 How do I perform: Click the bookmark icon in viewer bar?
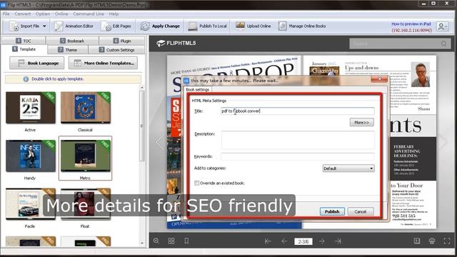pyautogui.click(x=186, y=241)
